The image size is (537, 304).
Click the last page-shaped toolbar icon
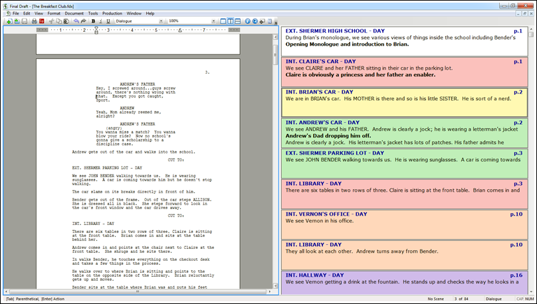(270, 21)
